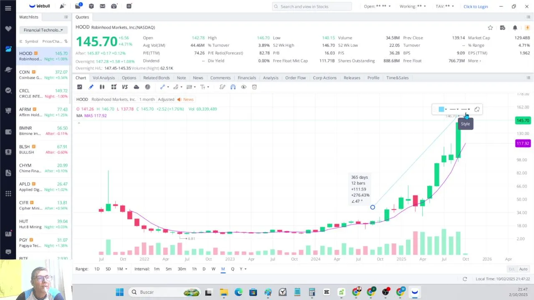534x300 pixels.
Task: Toggle drawings visibility eye icon
Action: [244, 87]
